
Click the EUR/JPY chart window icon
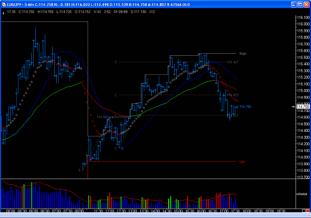(4, 4)
